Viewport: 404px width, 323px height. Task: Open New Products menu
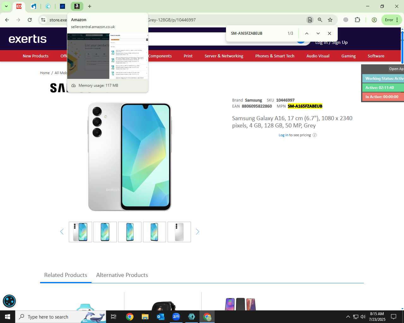point(36,56)
